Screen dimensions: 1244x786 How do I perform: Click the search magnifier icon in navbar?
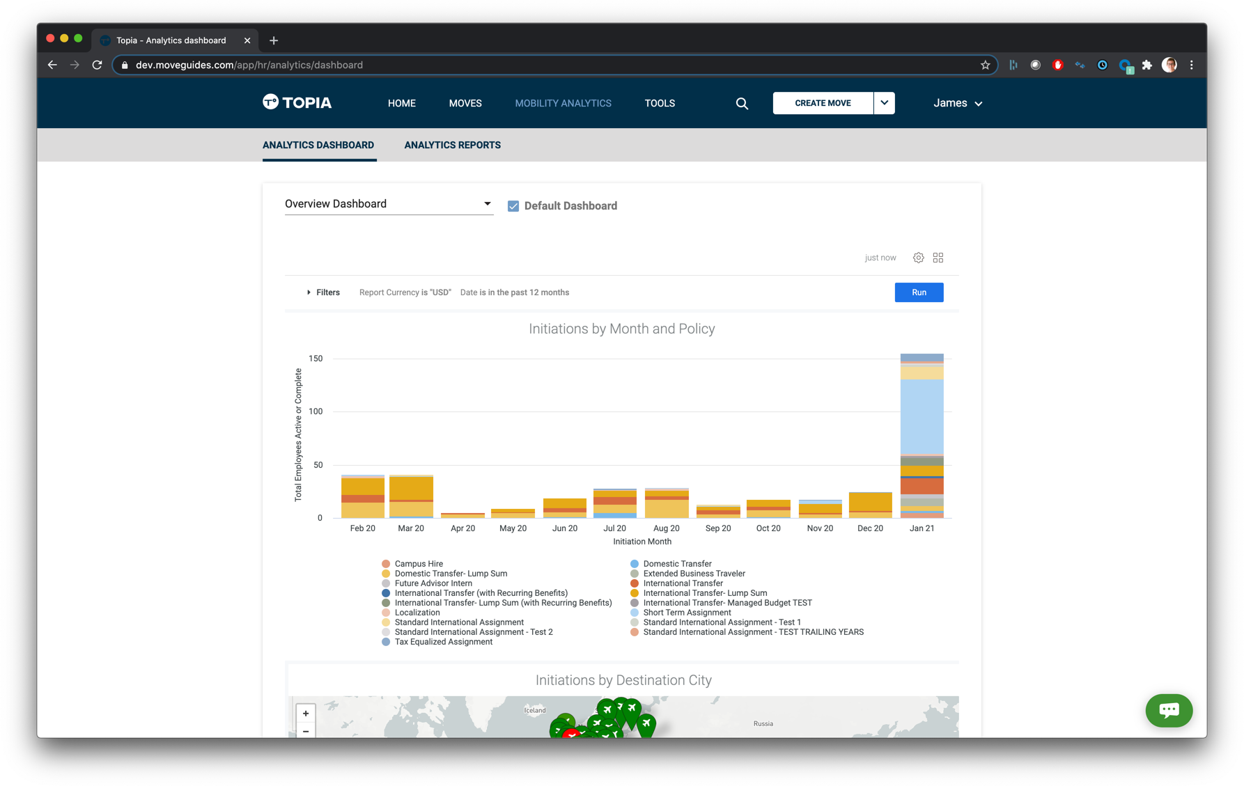point(742,103)
